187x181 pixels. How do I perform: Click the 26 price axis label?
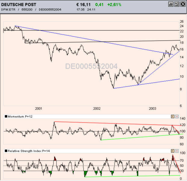[182, 21]
